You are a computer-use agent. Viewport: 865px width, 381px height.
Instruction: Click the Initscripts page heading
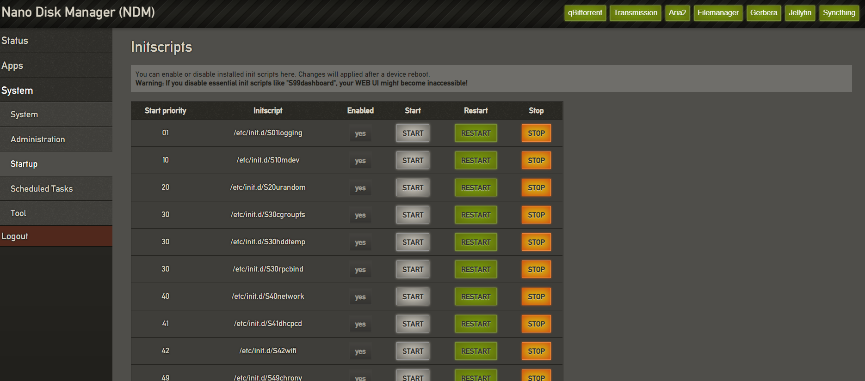161,47
